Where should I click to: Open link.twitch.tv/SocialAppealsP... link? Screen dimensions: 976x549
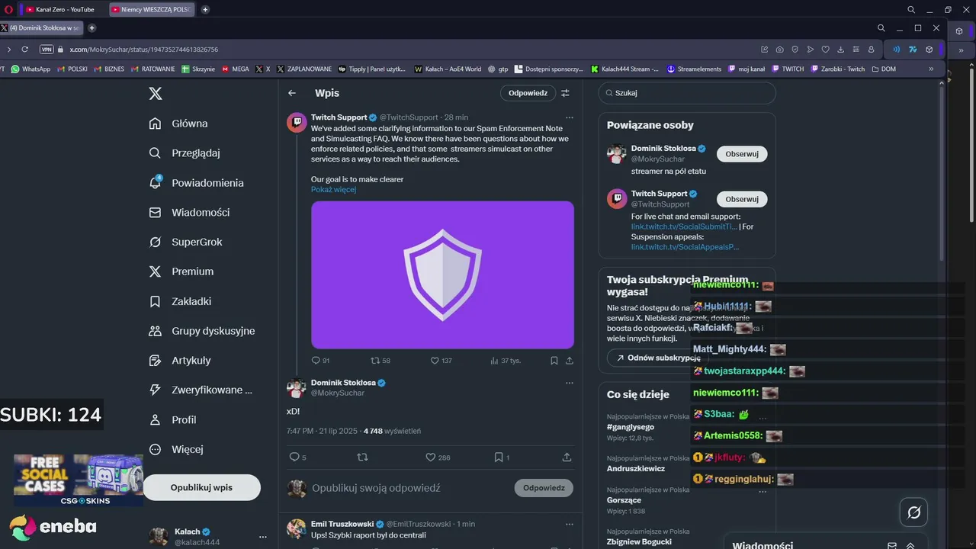[x=685, y=247]
